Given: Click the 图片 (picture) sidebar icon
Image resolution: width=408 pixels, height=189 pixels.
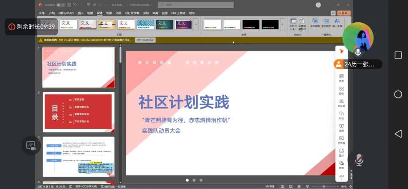Looking at the screenshot, I should pos(341,152).
